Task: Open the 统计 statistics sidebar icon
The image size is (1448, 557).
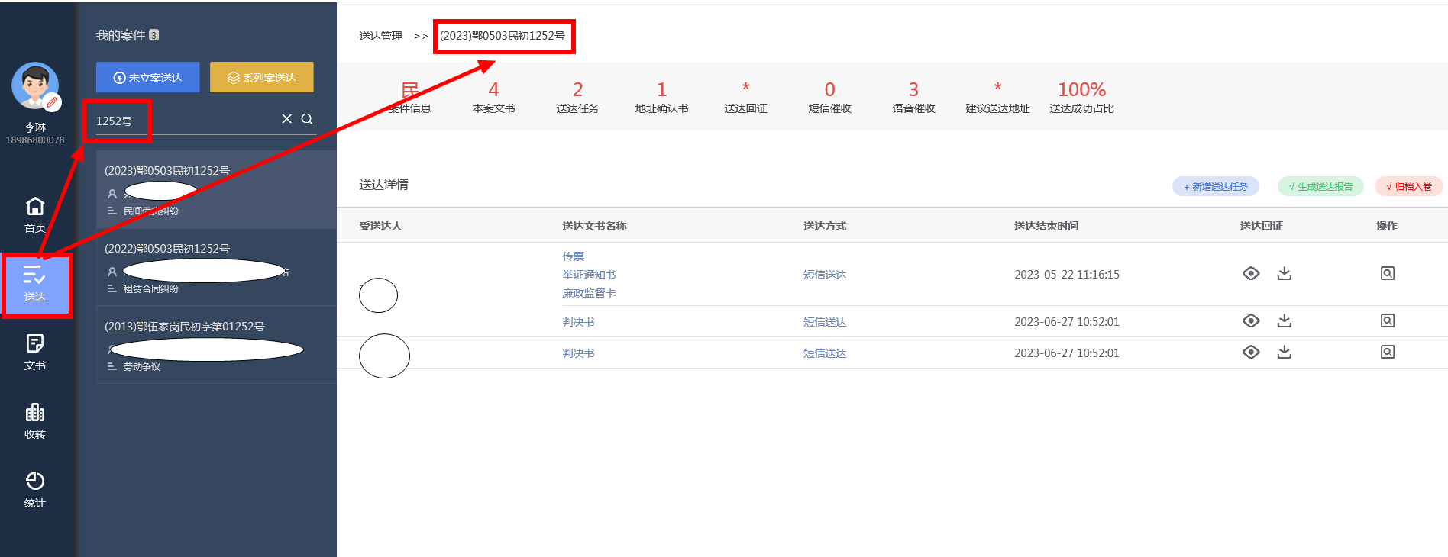Action: [35, 489]
